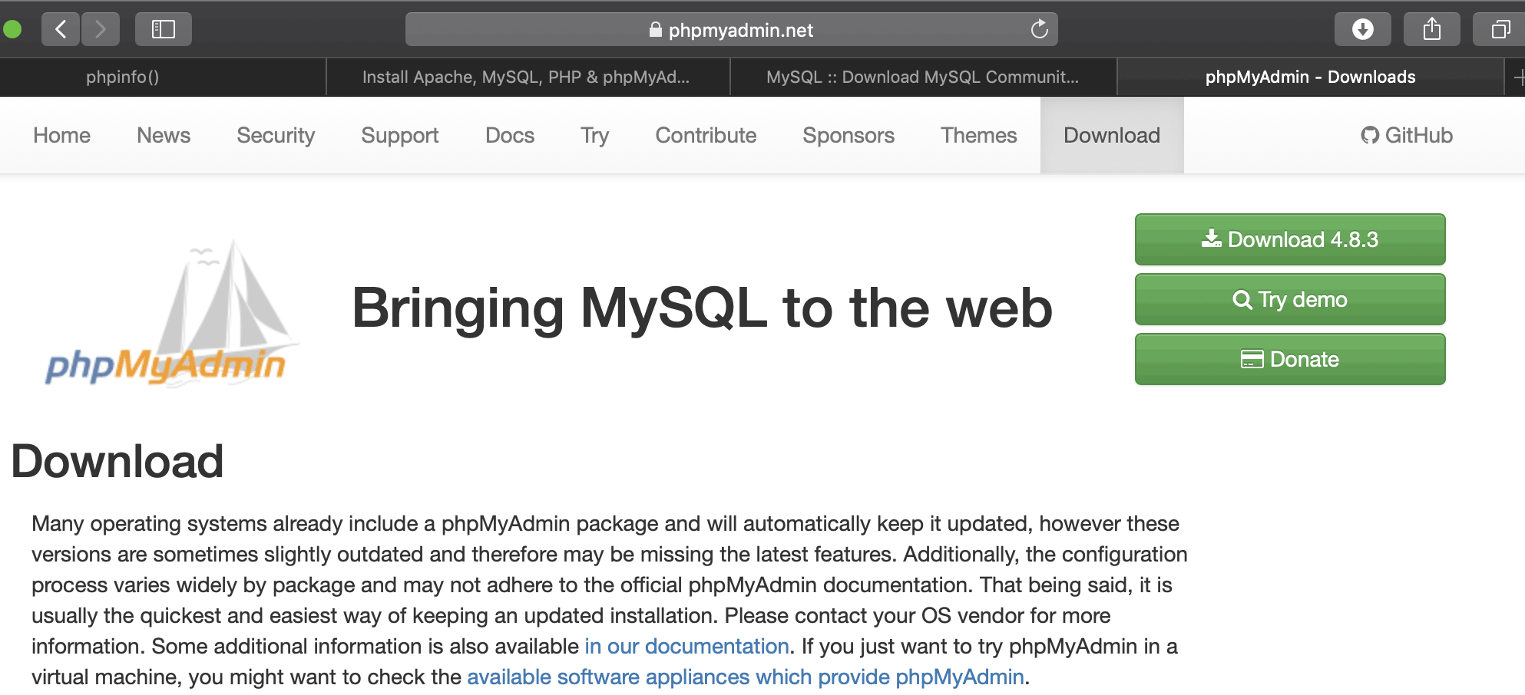Switch to the phpinfo() tab
Image resolution: width=1525 pixels, height=695 pixels.
click(x=123, y=77)
